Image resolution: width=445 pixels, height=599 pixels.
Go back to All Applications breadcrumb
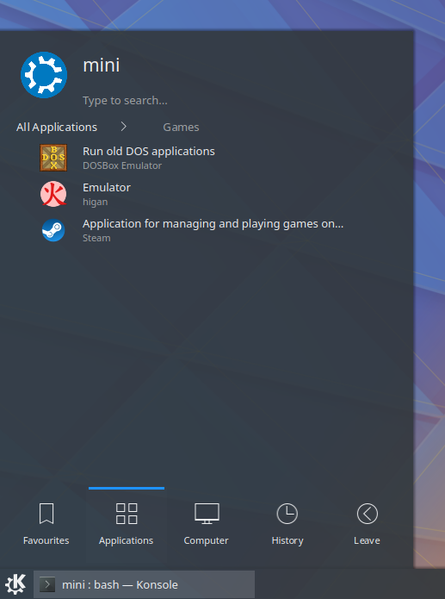click(57, 128)
